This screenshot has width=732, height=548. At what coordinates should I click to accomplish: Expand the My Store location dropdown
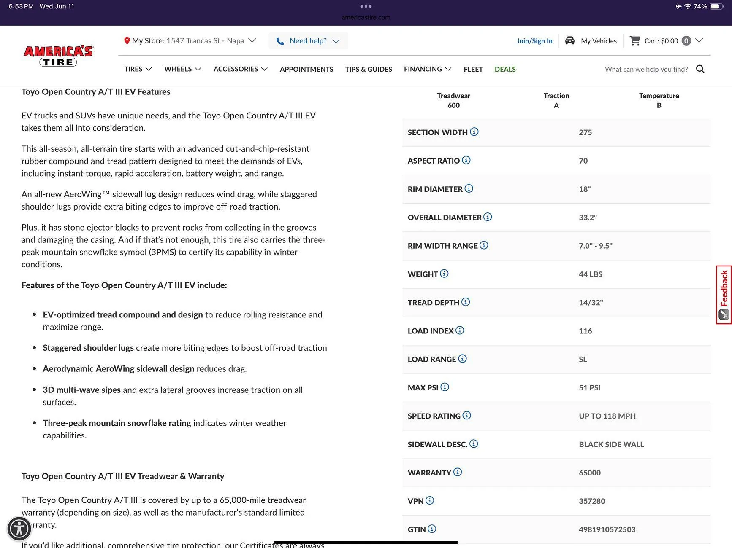pos(252,40)
